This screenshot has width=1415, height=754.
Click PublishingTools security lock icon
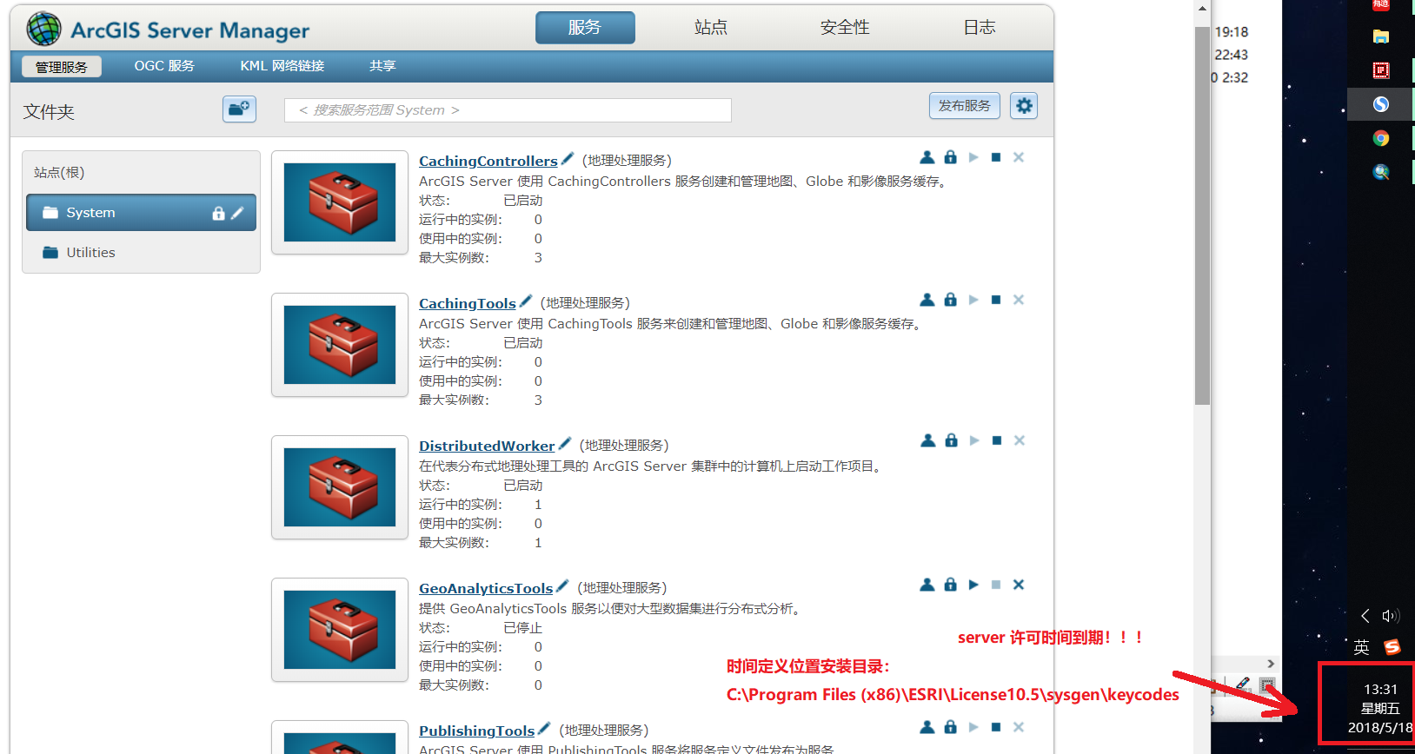pyautogui.click(x=951, y=727)
